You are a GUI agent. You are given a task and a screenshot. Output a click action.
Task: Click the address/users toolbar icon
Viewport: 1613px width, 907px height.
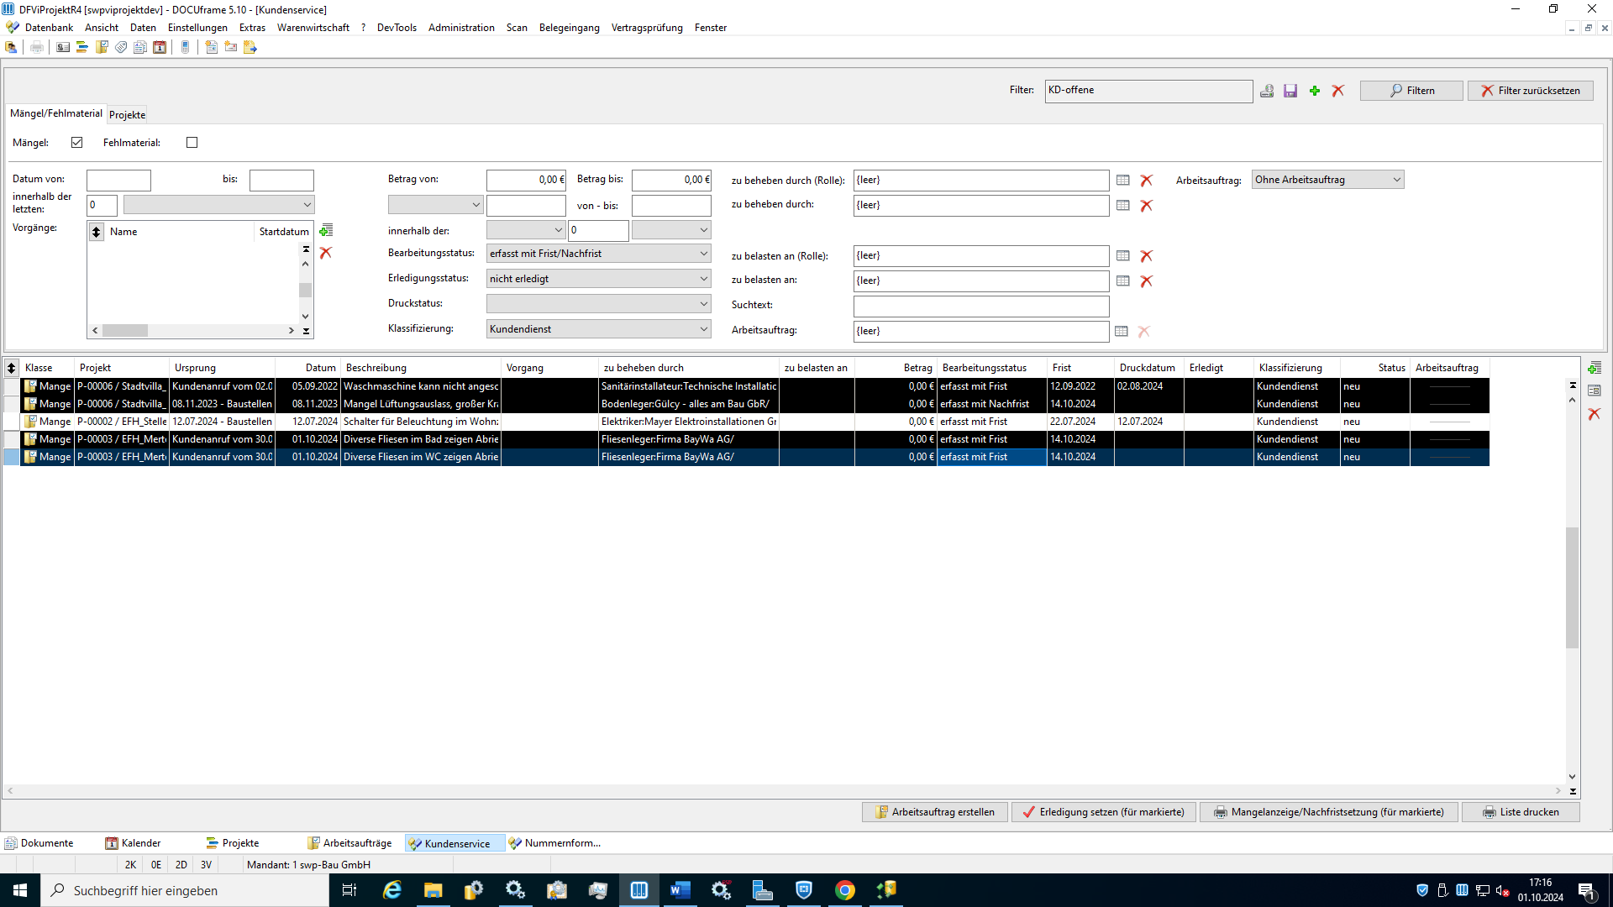point(11,47)
